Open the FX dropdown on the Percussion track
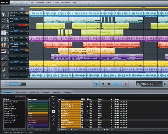This screenshot has width=168, height=134. (x=27, y=44)
